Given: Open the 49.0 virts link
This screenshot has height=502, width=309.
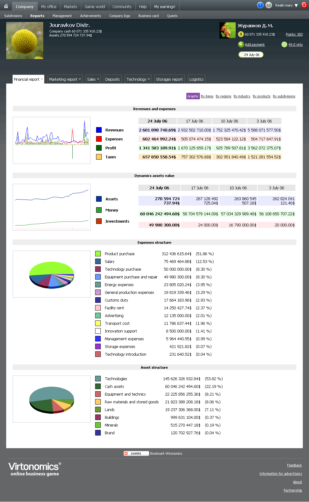Looking at the screenshot, I should (295, 45).
